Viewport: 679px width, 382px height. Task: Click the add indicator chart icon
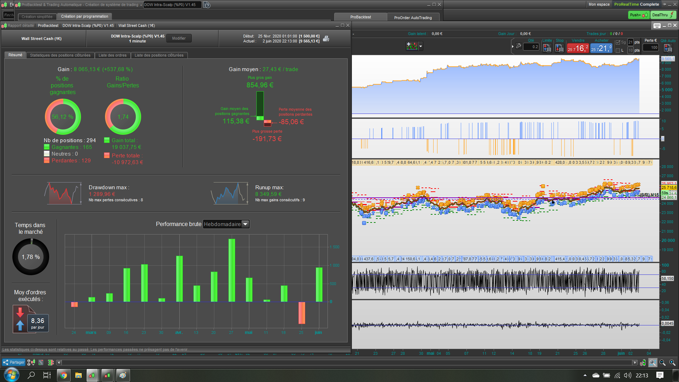tap(412, 46)
